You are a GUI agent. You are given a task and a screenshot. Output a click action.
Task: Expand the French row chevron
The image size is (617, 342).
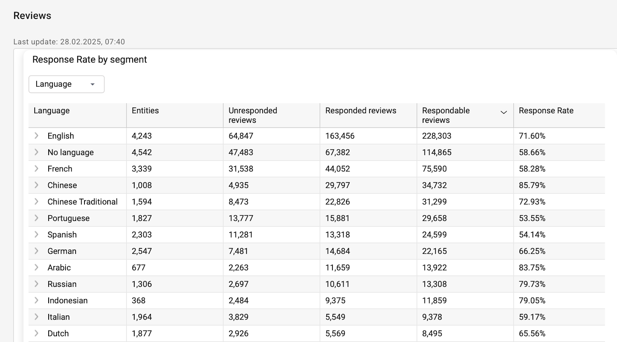pyautogui.click(x=37, y=169)
